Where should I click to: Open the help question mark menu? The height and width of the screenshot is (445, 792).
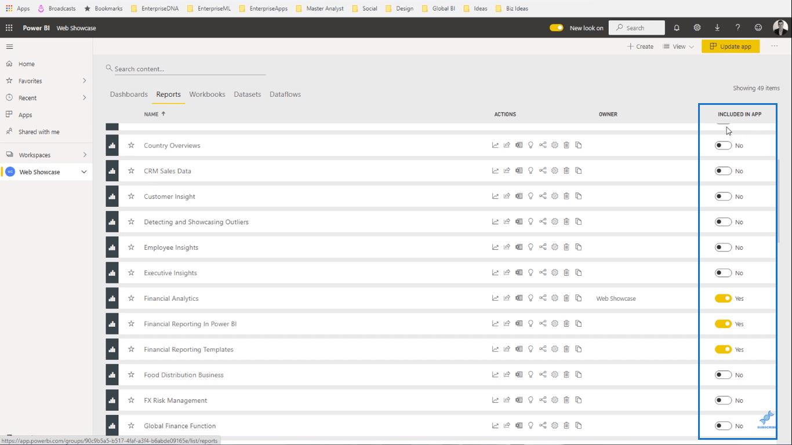point(737,28)
